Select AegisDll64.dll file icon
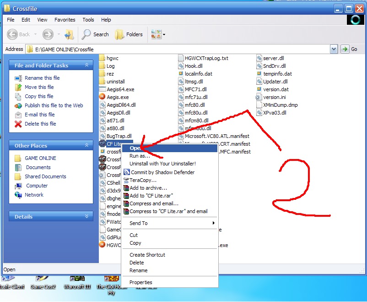 103,105
